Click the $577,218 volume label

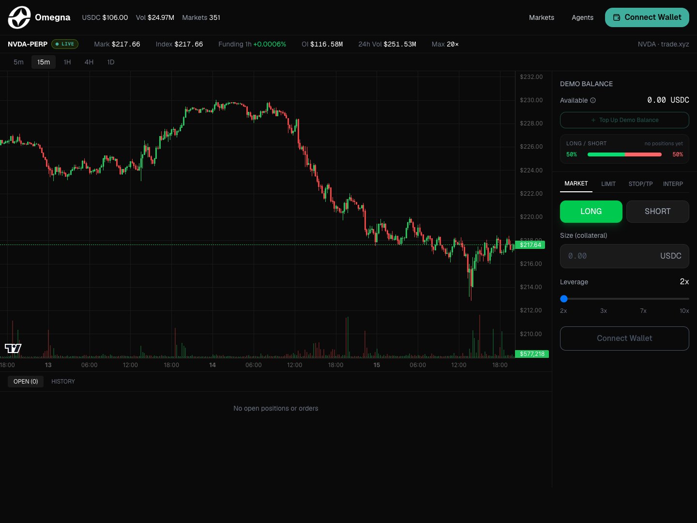[x=532, y=354]
